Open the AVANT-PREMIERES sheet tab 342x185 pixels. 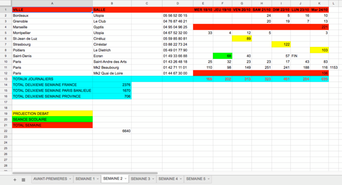50,179
